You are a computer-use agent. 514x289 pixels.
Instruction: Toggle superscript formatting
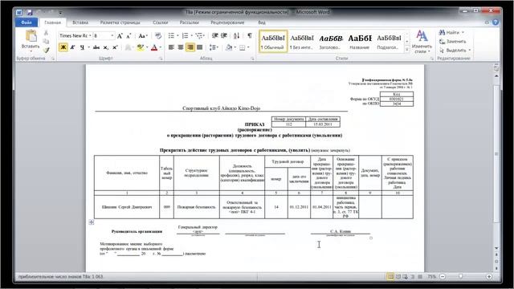[115, 47]
